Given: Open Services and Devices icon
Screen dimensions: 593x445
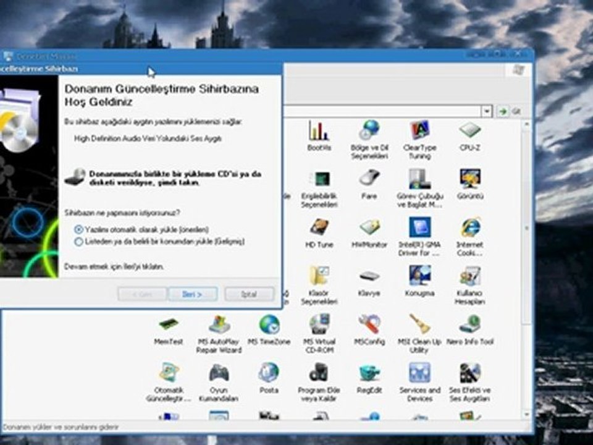Looking at the screenshot, I should pyautogui.click(x=420, y=373).
